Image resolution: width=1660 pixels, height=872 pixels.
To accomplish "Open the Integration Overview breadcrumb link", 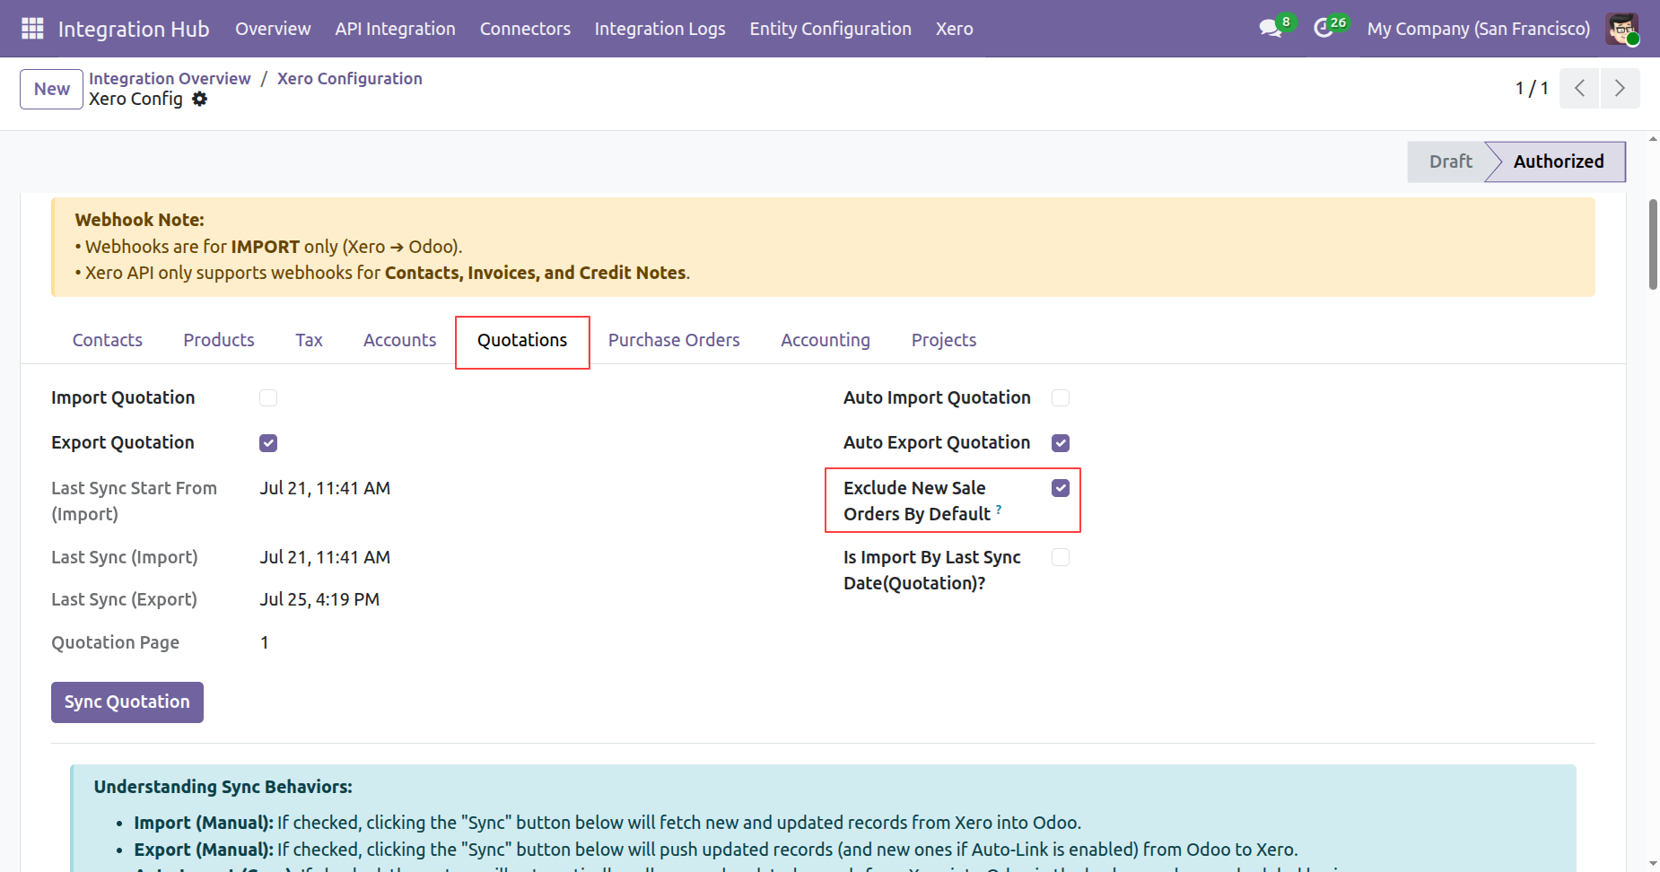I will pos(170,78).
